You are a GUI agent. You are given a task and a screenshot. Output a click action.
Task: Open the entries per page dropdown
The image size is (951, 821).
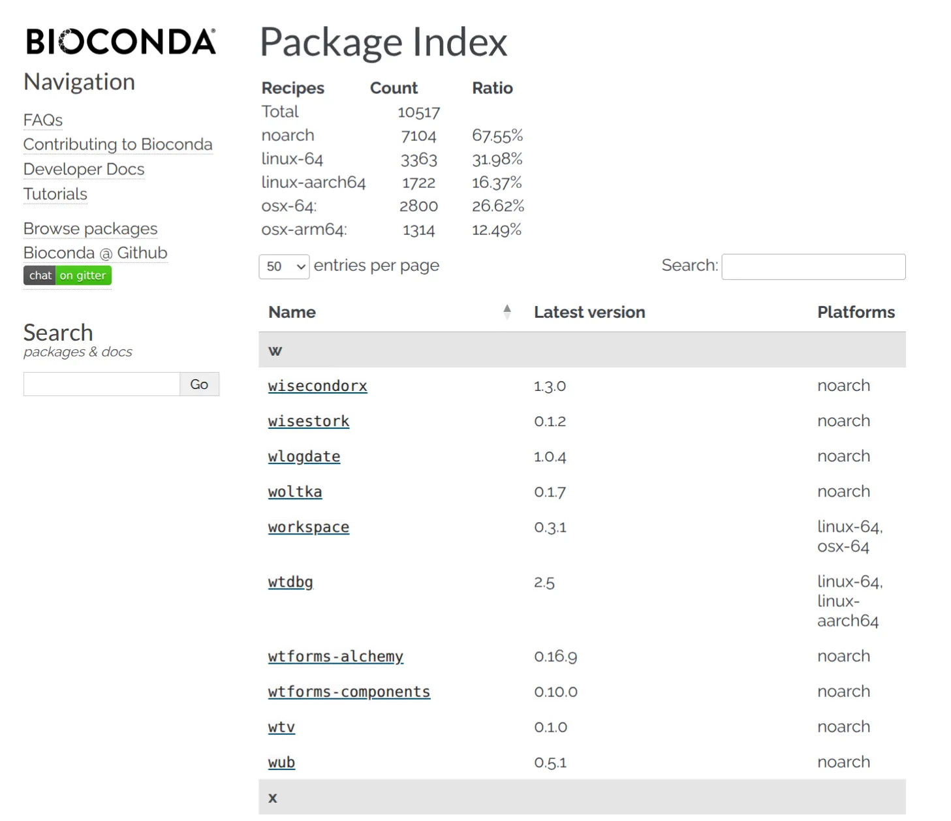pos(284,266)
